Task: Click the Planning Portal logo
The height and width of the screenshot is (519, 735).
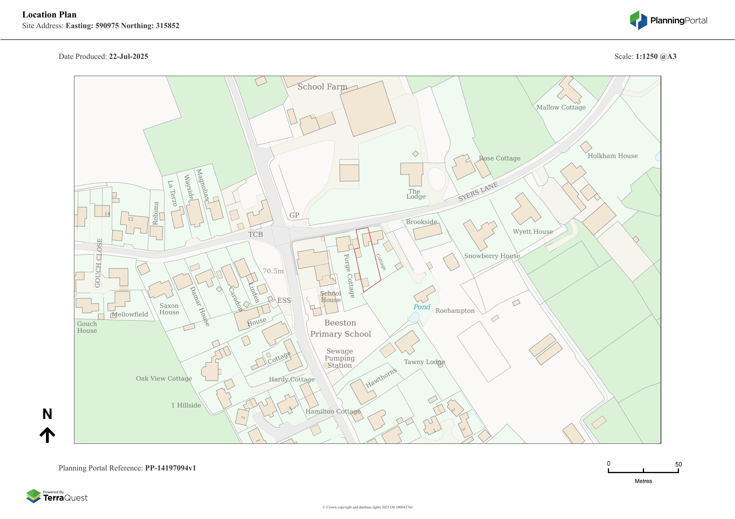Action: [x=668, y=20]
